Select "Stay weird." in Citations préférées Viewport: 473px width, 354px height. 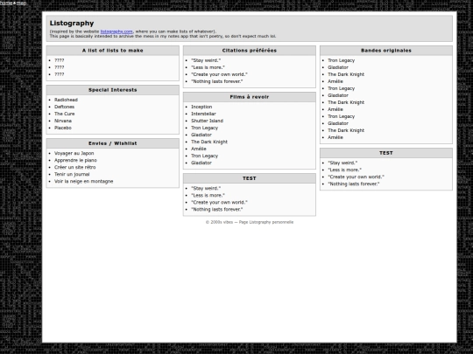click(206, 60)
